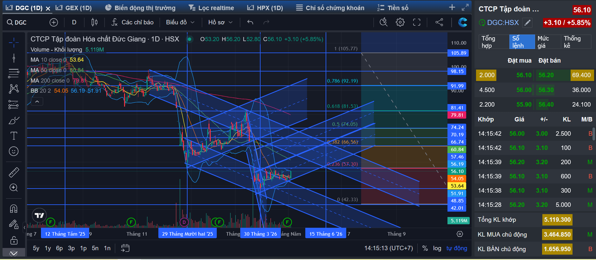
Task: Collapse the indicator legend chevron
Action: point(37,102)
